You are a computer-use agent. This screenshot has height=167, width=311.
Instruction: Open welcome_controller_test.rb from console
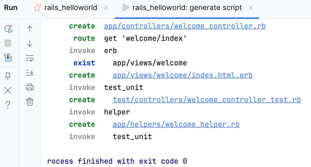click(207, 99)
